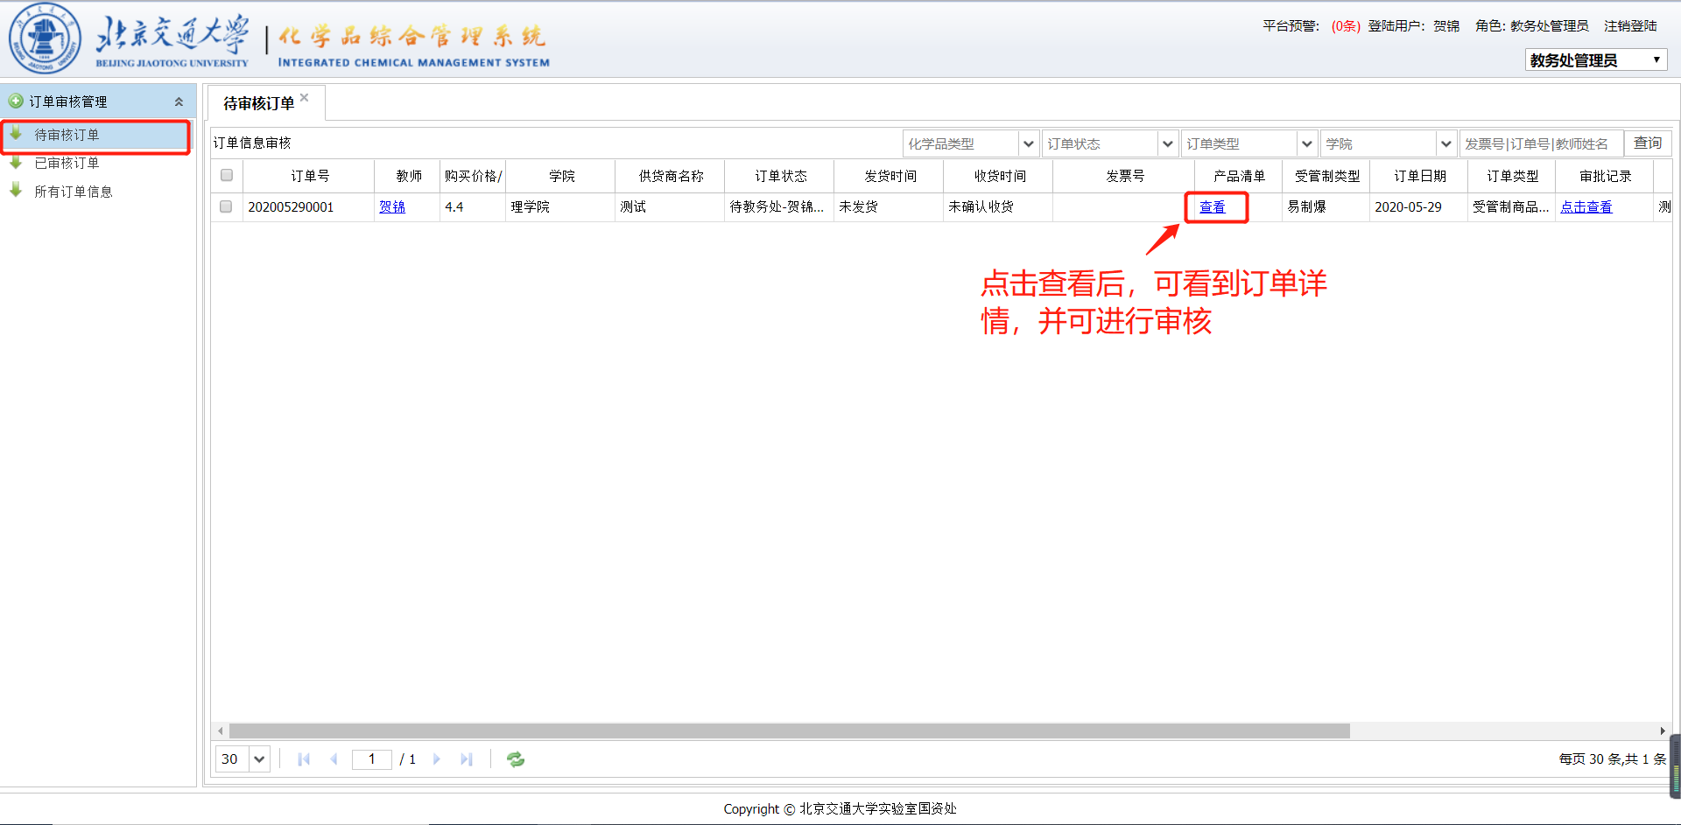
Task: Go to first page using pagination icon
Action: [304, 759]
